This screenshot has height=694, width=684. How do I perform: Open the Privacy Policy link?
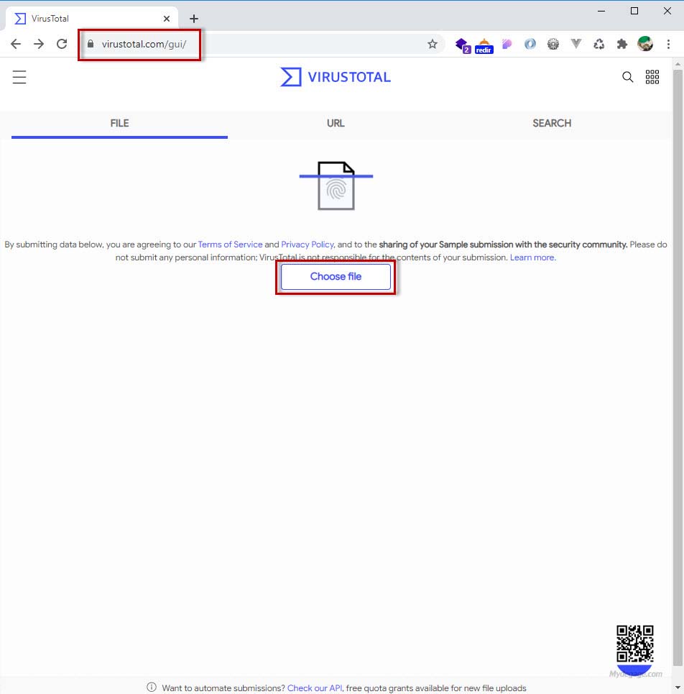pyautogui.click(x=308, y=245)
